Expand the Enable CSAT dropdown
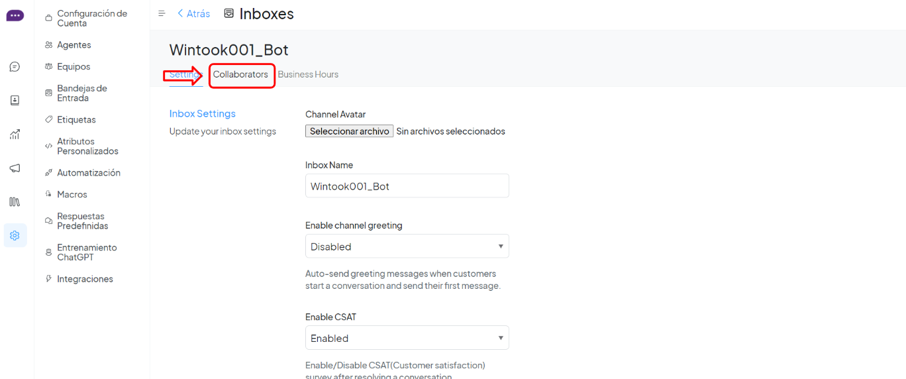Screen dimensions: 906x379 coord(407,338)
